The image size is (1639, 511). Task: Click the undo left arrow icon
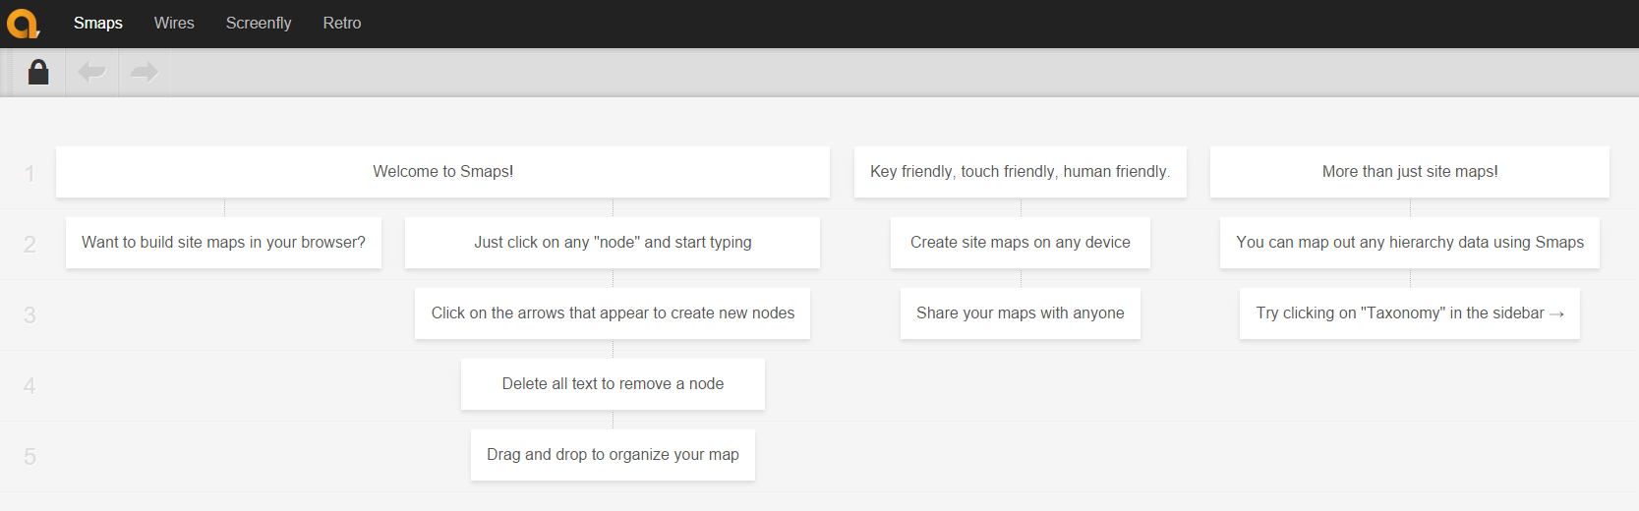(x=91, y=72)
